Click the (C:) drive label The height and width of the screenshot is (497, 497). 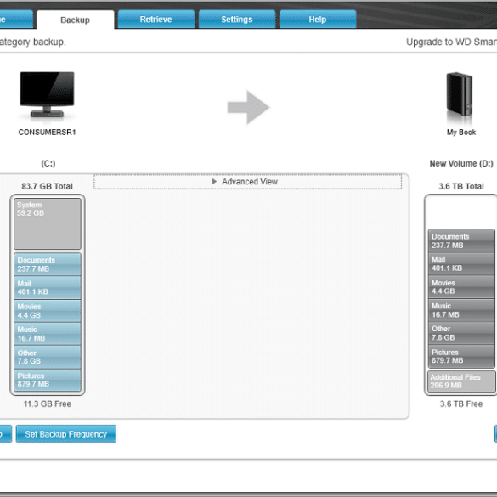[x=48, y=164]
